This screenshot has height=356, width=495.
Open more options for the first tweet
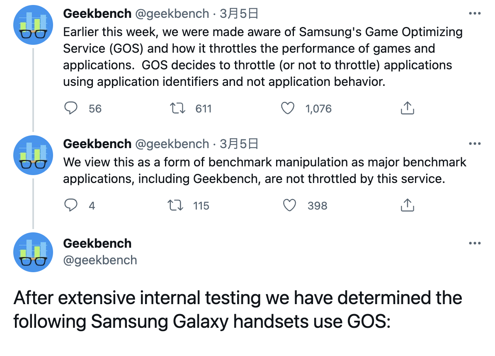click(x=475, y=14)
